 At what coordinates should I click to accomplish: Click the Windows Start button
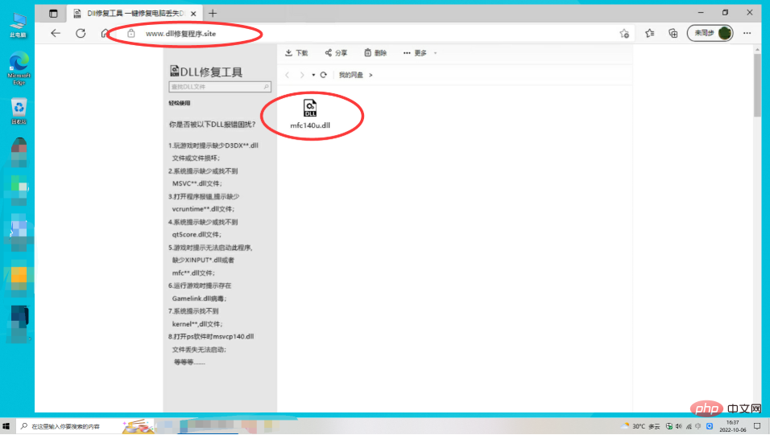click(x=7, y=426)
